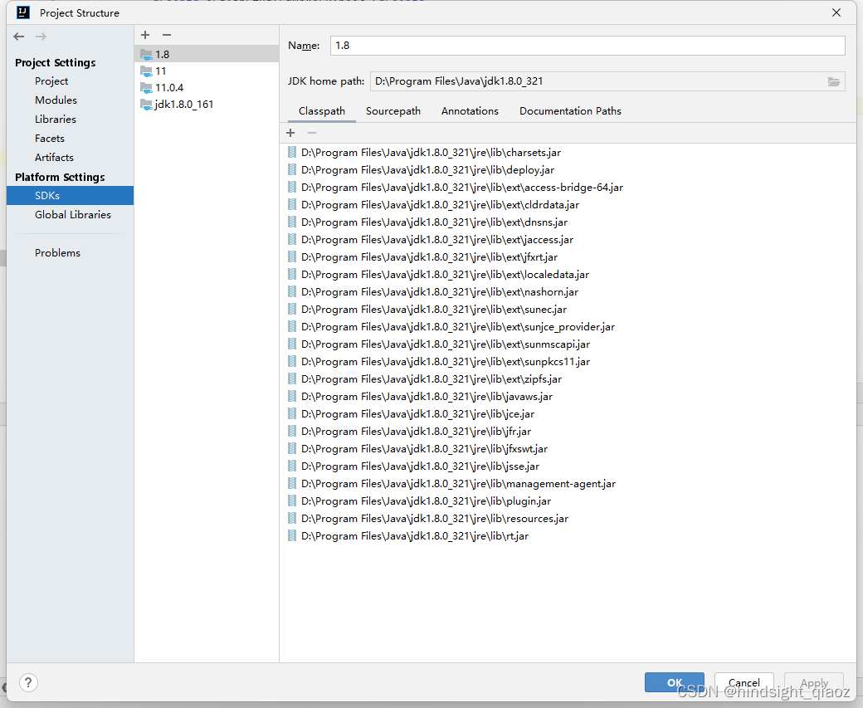This screenshot has height=708, width=863.
Task: Switch to the Documentation Paths tab
Action: 570,111
